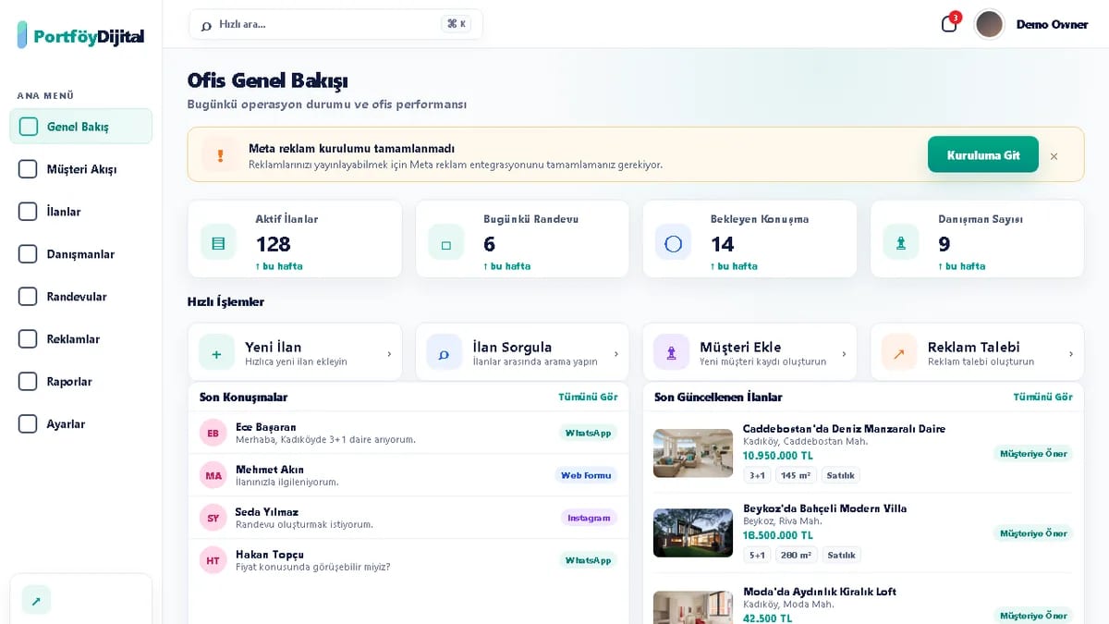The height and width of the screenshot is (624, 1109).
Task: Click the Reklamlar sidebar icon
Action: coord(29,339)
